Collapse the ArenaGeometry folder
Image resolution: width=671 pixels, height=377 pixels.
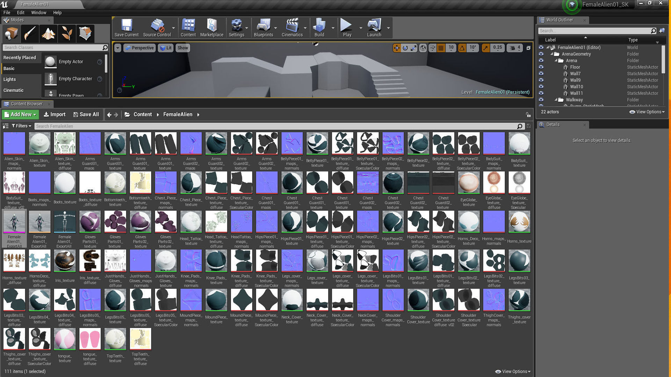click(x=552, y=54)
